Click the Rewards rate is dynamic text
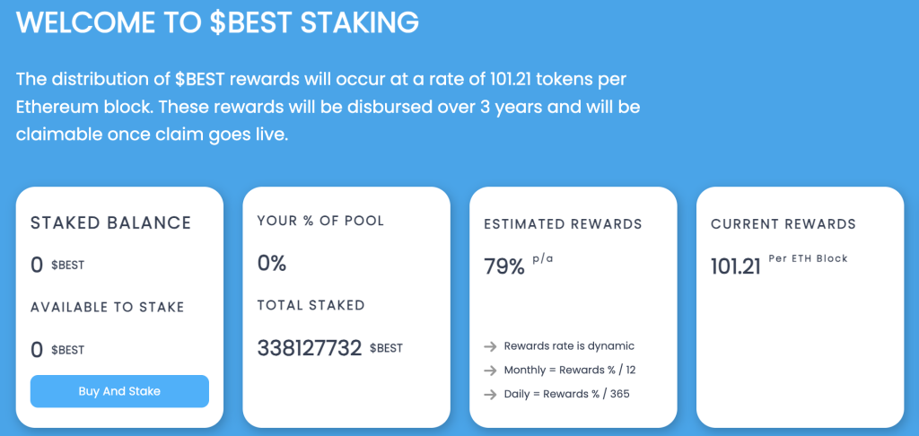Screen dimensions: 919x436 [x=569, y=346]
